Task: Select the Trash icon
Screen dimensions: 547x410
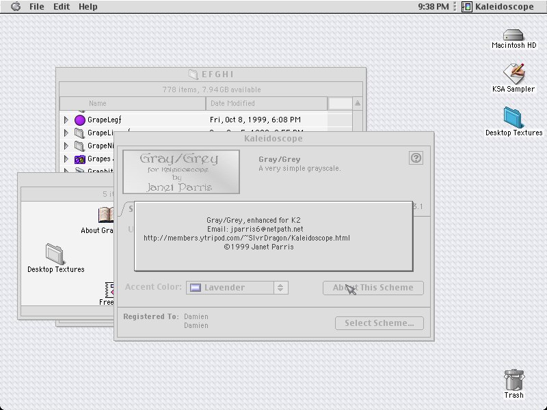Action: click(x=513, y=380)
